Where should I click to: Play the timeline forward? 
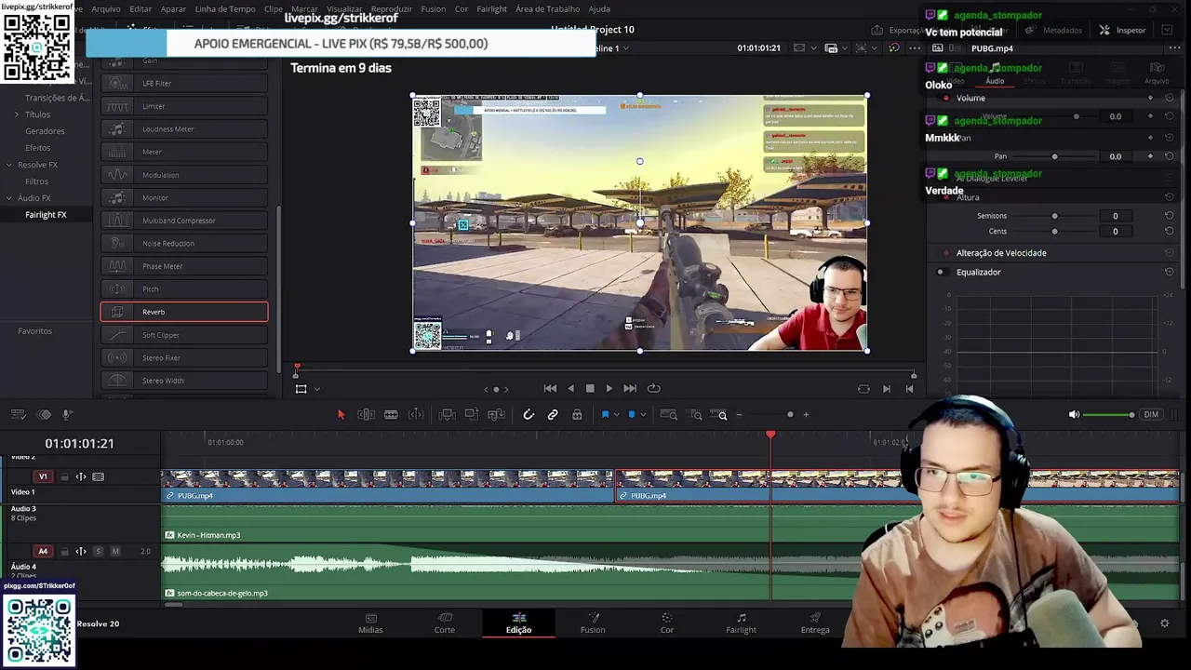[x=609, y=389]
